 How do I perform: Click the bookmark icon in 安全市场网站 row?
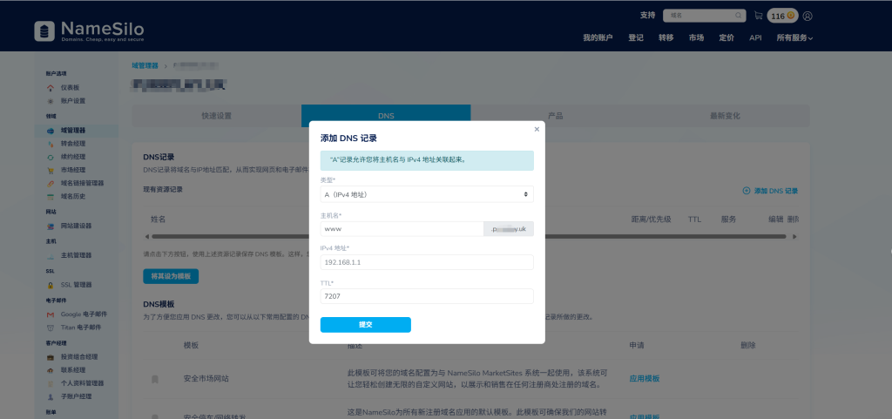[x=155, y=379]
